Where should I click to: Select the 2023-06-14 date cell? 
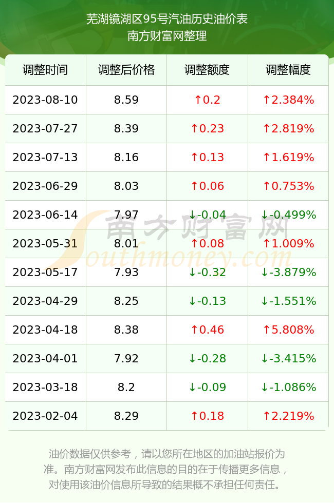(x=45, y=215)
